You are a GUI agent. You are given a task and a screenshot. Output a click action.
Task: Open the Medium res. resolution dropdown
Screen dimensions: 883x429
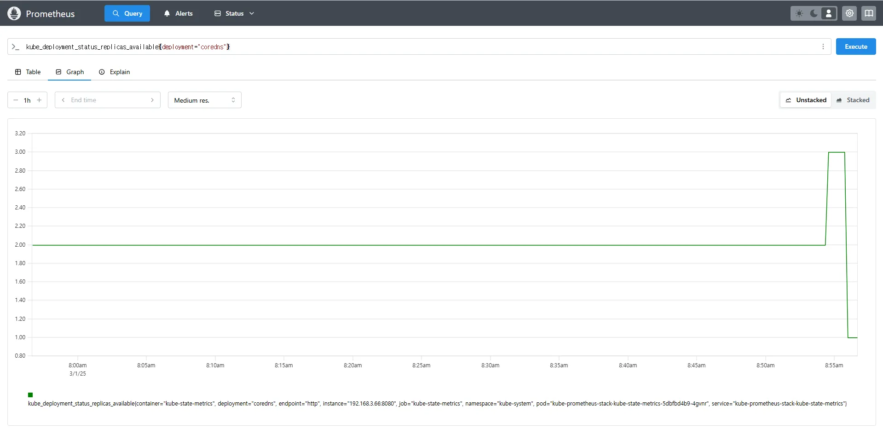click(205, 100)
